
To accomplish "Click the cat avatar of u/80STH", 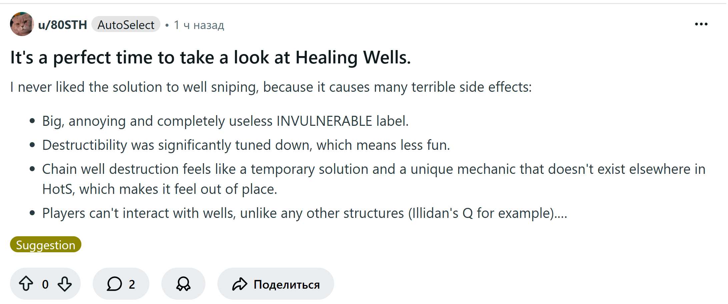I will coord(22,24).
